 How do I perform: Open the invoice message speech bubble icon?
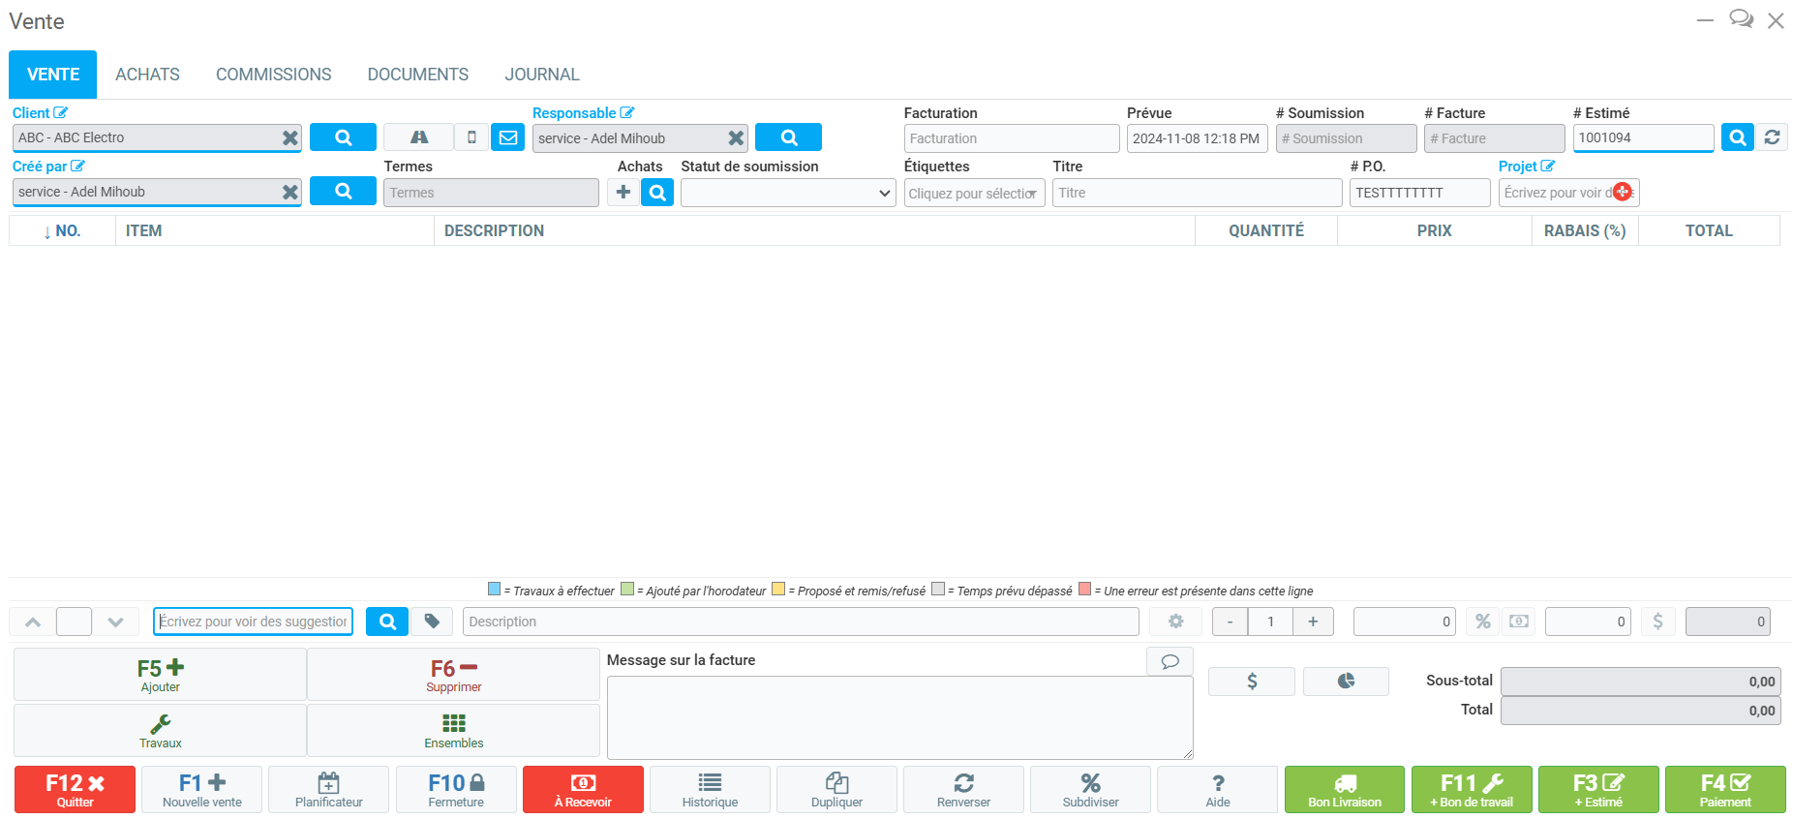point(1170,661)
